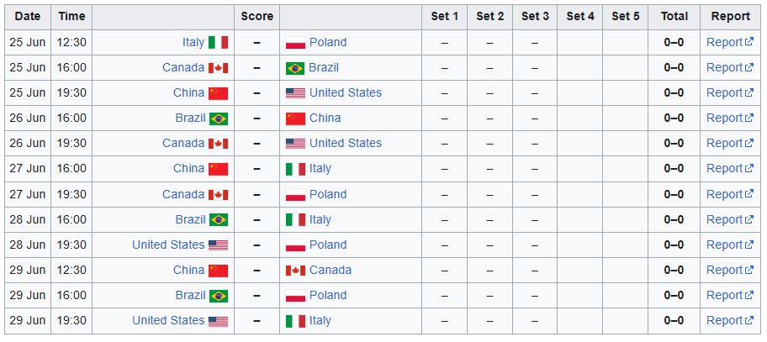767x342 pixels.
Task: Open the United States link in the 28 Jun 19:30 row
Action: point(168,245)
